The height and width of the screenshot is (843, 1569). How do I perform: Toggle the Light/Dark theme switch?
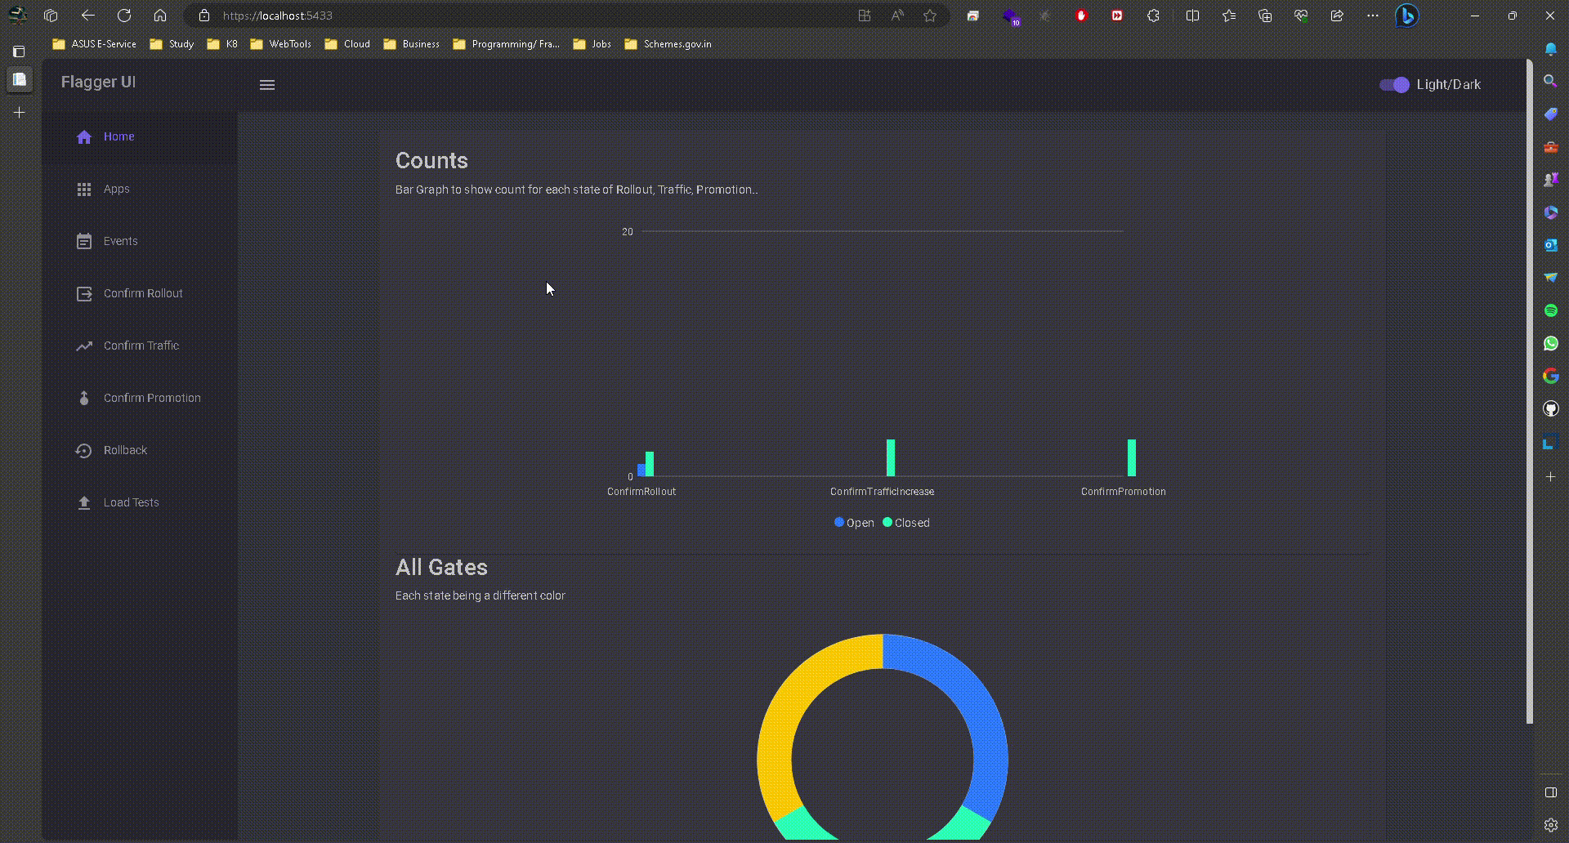tap(1393, 84)
